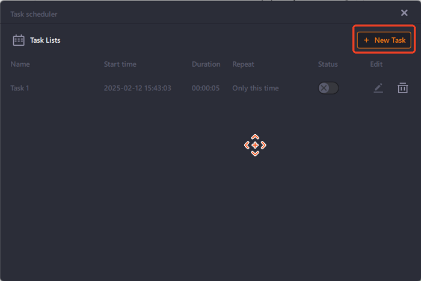Click the Task Lists calendar icon
Image resolution: width=421 pixels, height=281 pixels.
pyautogui.click(x=19, y=40)
